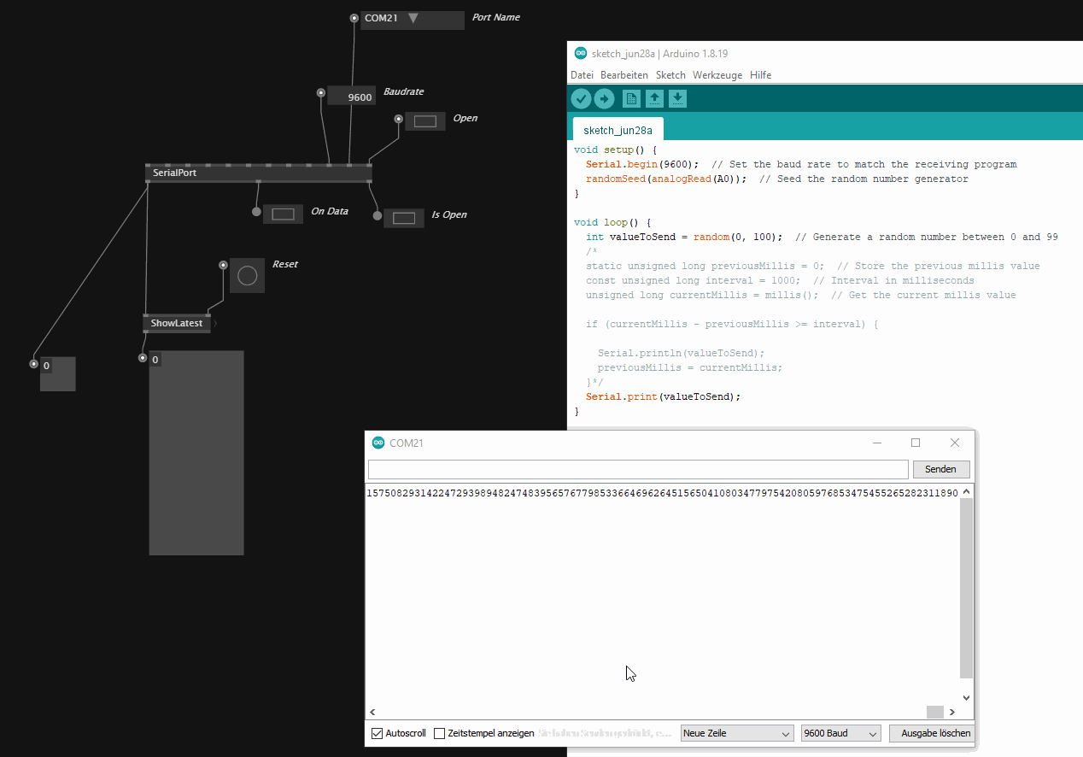This screenshot has width=1083, height=757.
Task: Open the Neue Zeile line ending dropdown
Action: 738,733
